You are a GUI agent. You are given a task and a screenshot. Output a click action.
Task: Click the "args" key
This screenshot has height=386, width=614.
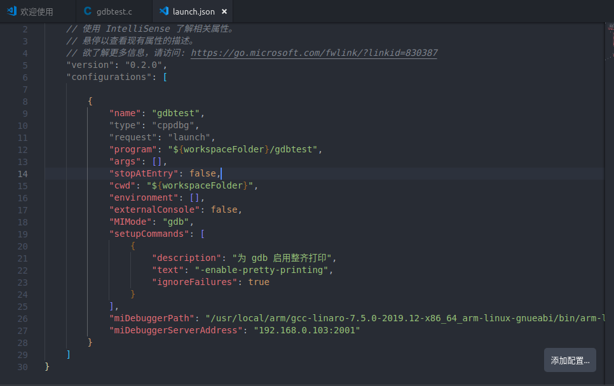pos(125,161)
